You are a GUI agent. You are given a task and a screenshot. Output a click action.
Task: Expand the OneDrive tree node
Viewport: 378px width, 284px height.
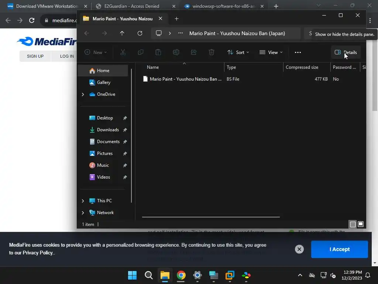tap(83, 94)
